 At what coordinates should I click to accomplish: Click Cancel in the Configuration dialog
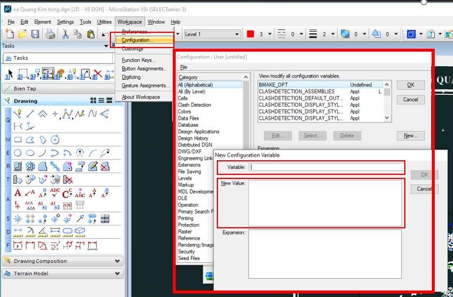coord(410,100)
